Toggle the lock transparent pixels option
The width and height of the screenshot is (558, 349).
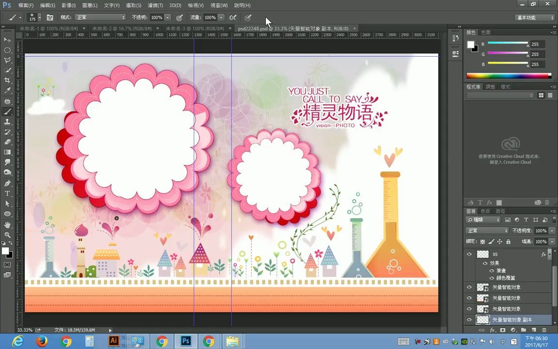(x=482, y=241)
